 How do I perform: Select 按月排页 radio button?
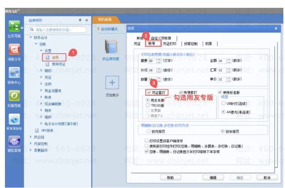coord(148,131)
